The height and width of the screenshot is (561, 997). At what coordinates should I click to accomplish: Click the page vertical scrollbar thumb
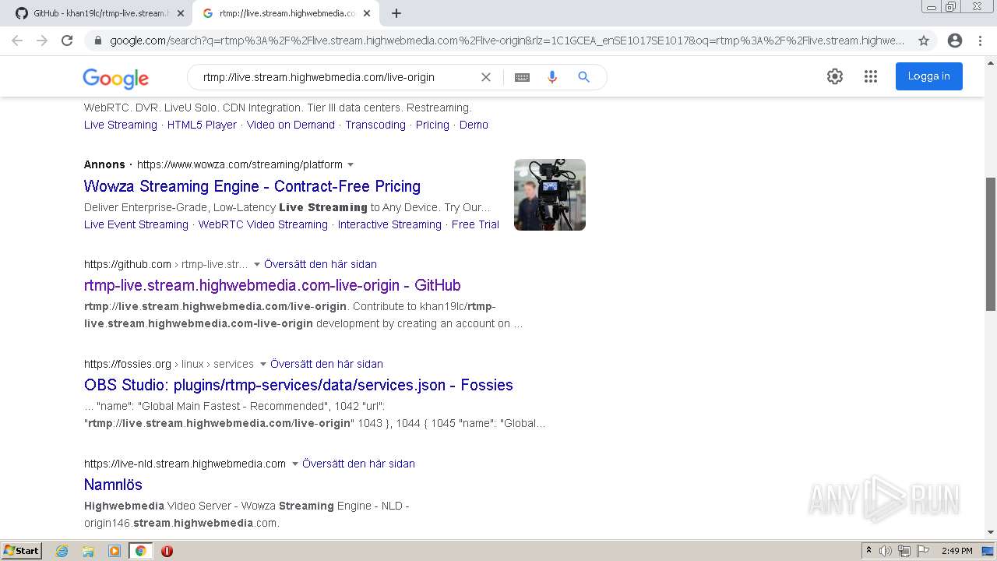991,243
